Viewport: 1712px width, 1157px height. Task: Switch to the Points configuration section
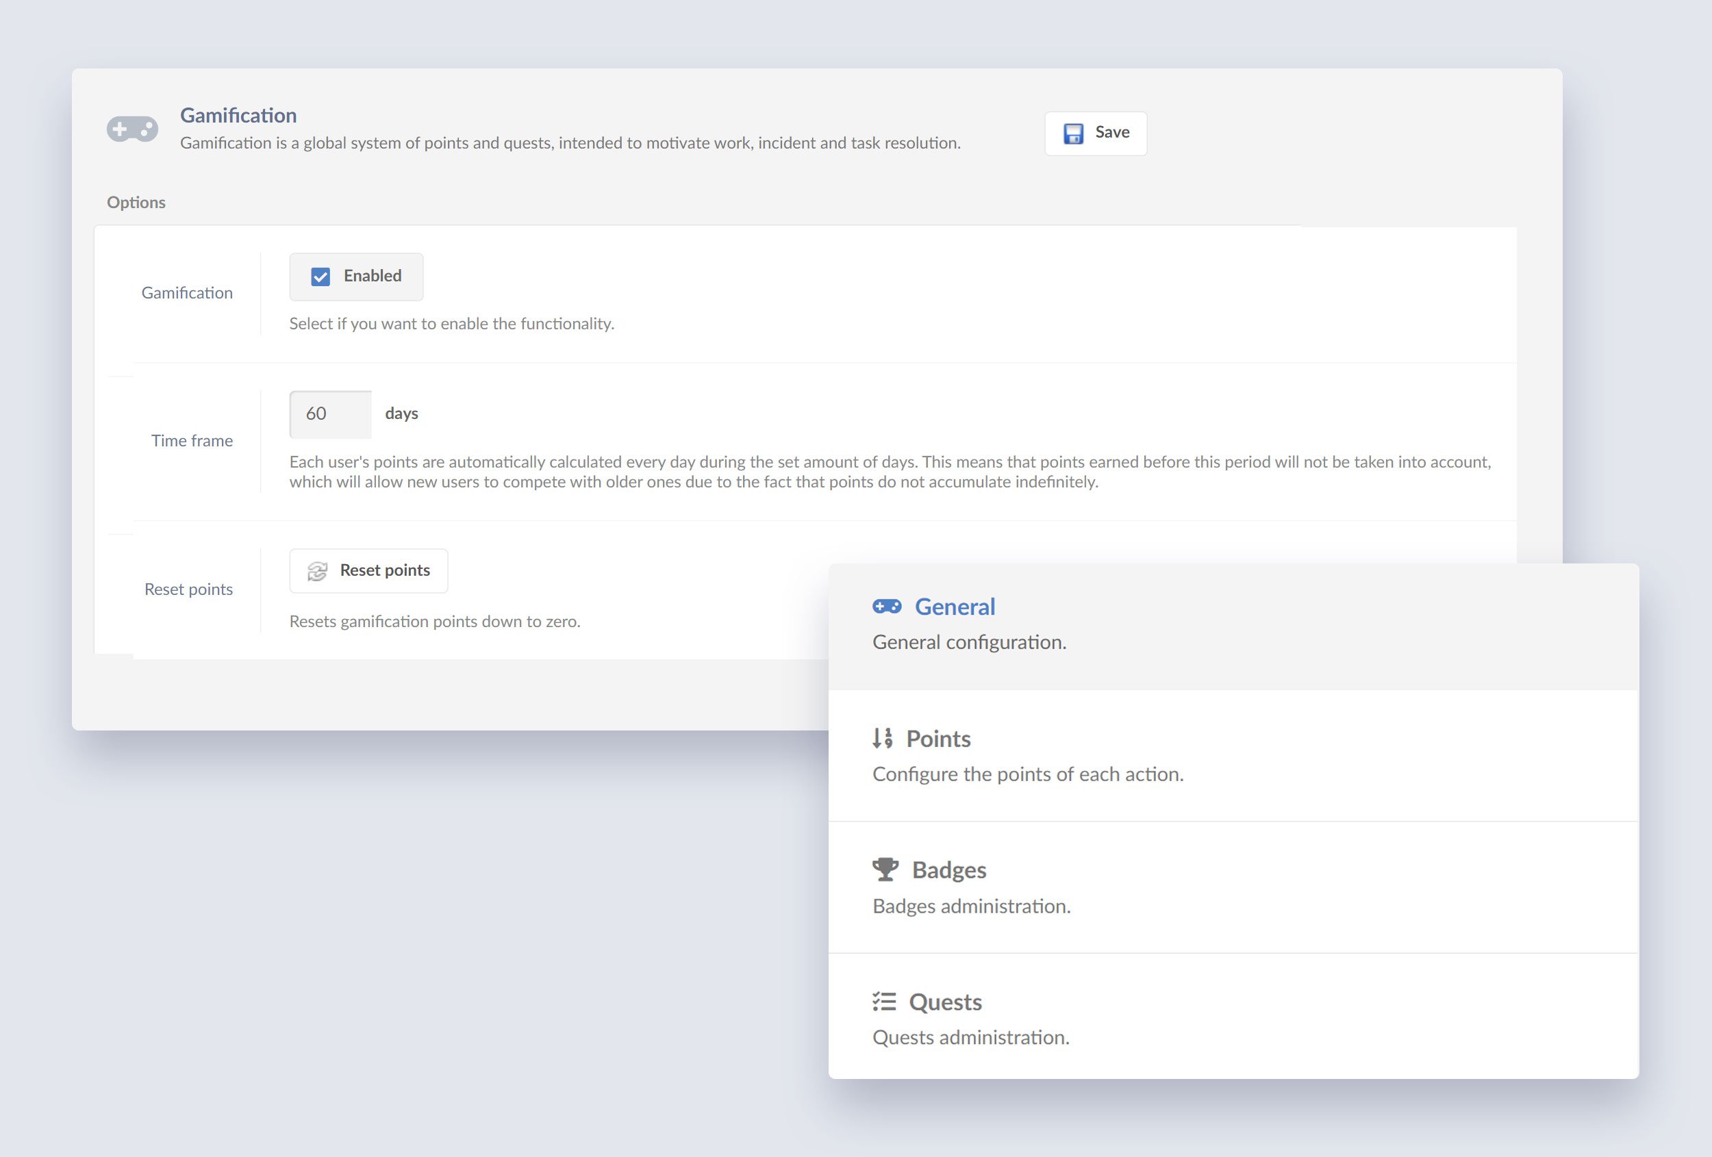[940, 738]
